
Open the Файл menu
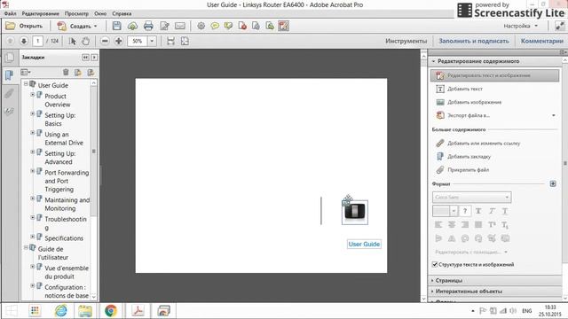(10, 13)
